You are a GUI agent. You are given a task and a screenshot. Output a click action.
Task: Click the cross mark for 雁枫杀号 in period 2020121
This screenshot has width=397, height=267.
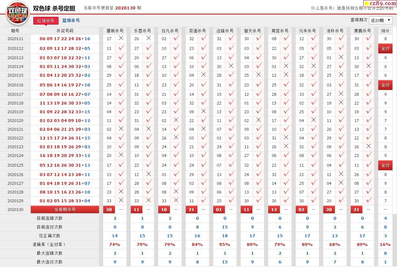[x=121, y=129]
